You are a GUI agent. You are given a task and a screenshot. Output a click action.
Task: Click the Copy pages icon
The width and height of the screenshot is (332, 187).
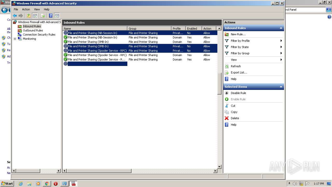click(227, 112)
